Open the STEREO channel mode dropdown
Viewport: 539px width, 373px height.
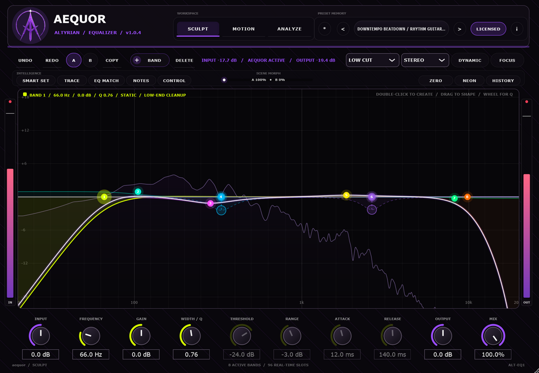tap(425, 60)
